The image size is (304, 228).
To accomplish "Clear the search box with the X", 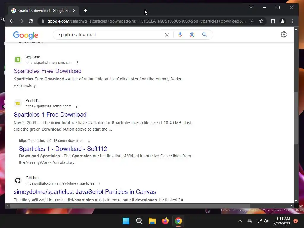I will tap(167, 35).
